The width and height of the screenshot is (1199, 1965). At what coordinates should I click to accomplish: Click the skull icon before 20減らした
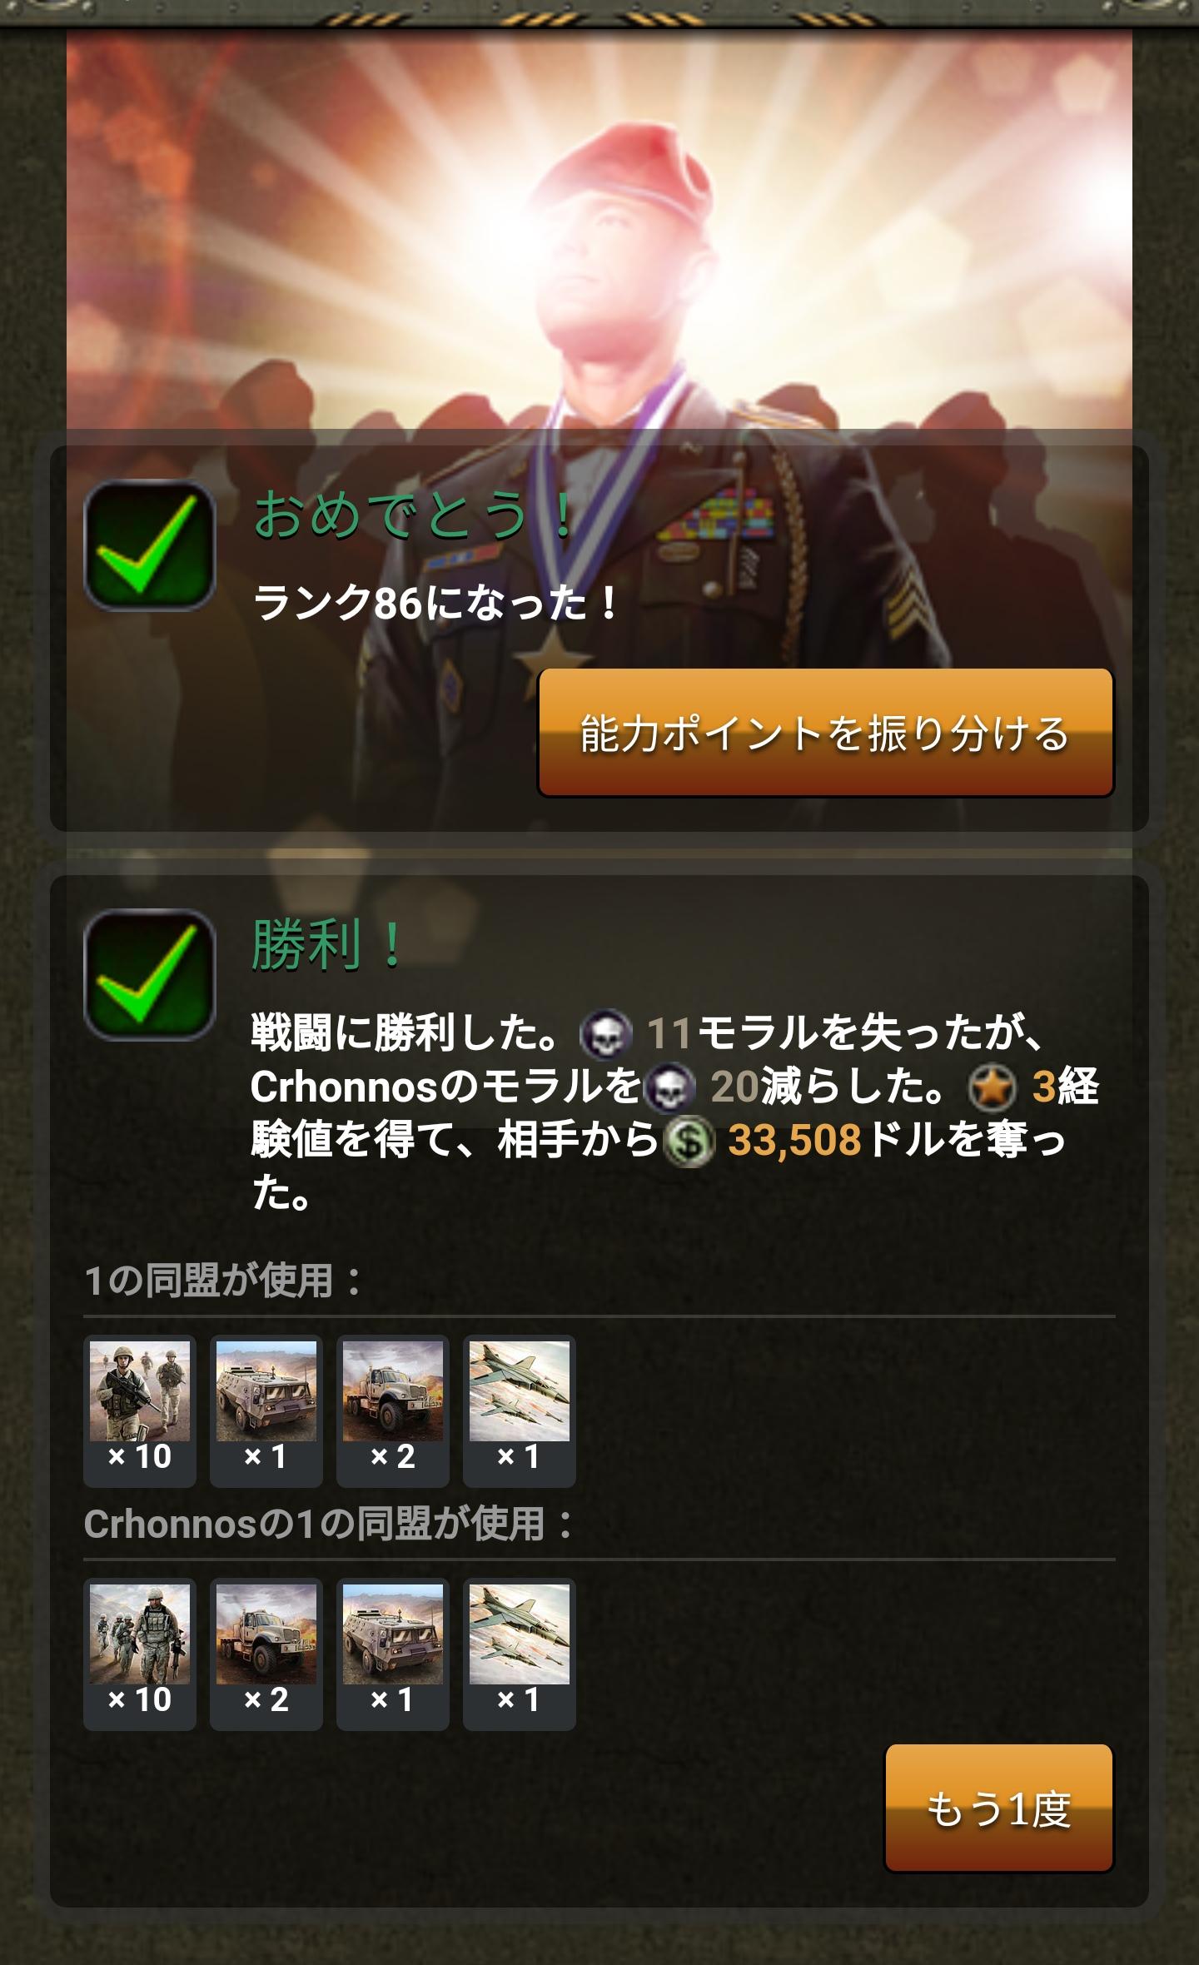pos(670,1087)
